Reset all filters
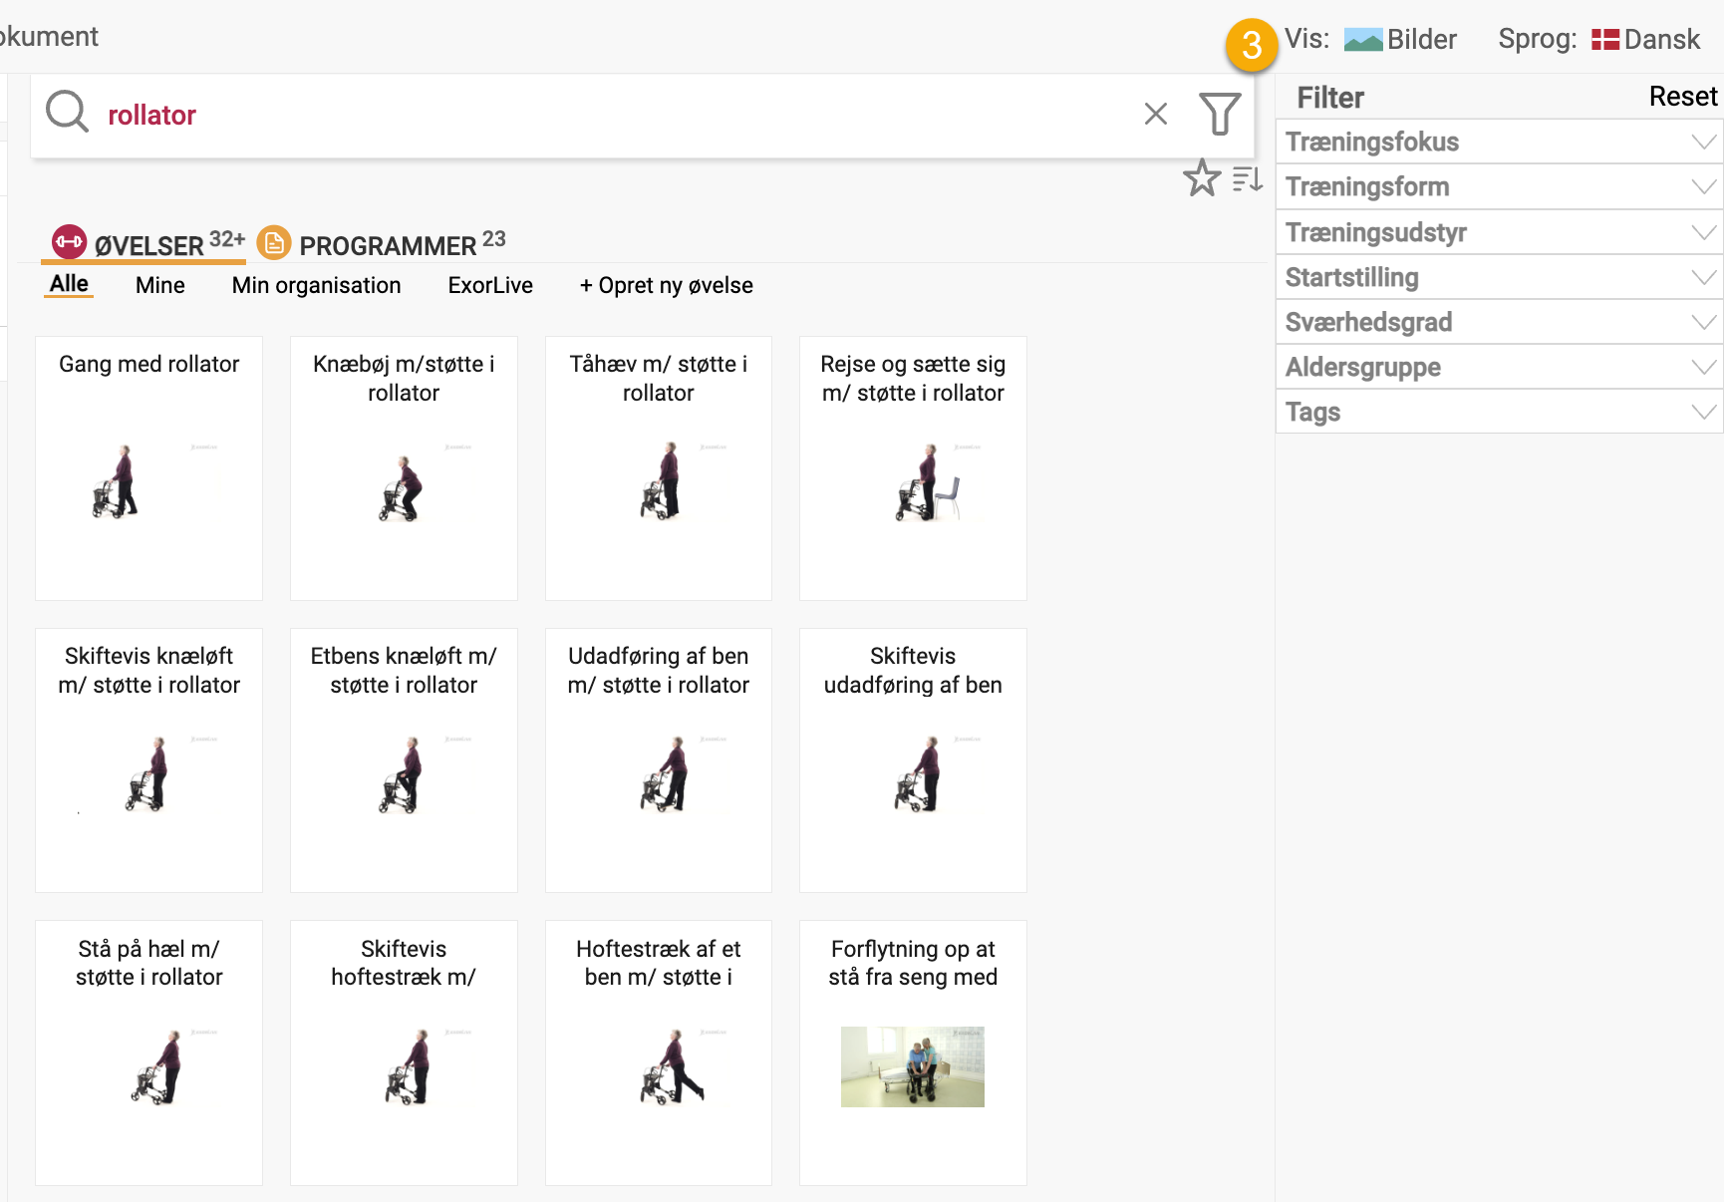Image resolution: width=1724 pixels, height=1202 pixels. tap(1682, 97)
